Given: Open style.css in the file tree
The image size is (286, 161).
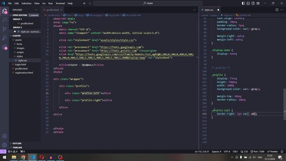Looking at the screenshot, I should point(22,60).
